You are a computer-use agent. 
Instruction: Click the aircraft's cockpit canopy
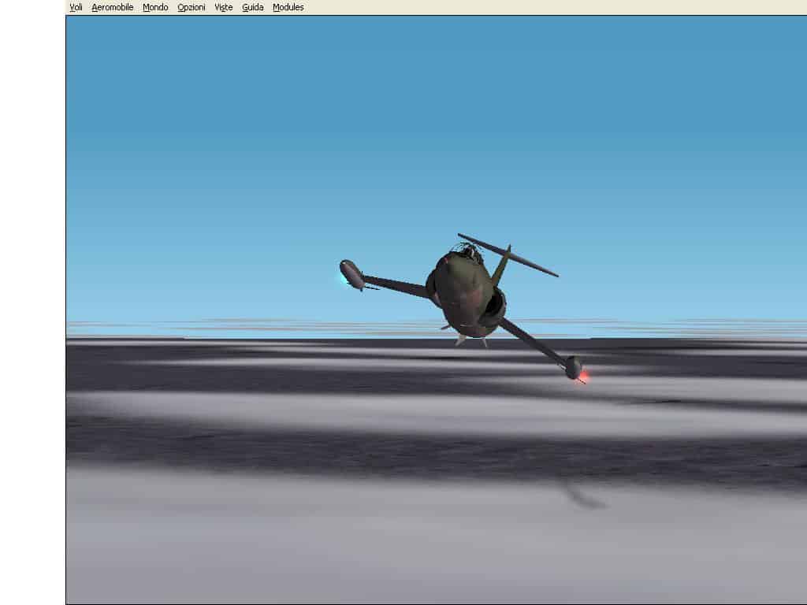tap(469, 252)
